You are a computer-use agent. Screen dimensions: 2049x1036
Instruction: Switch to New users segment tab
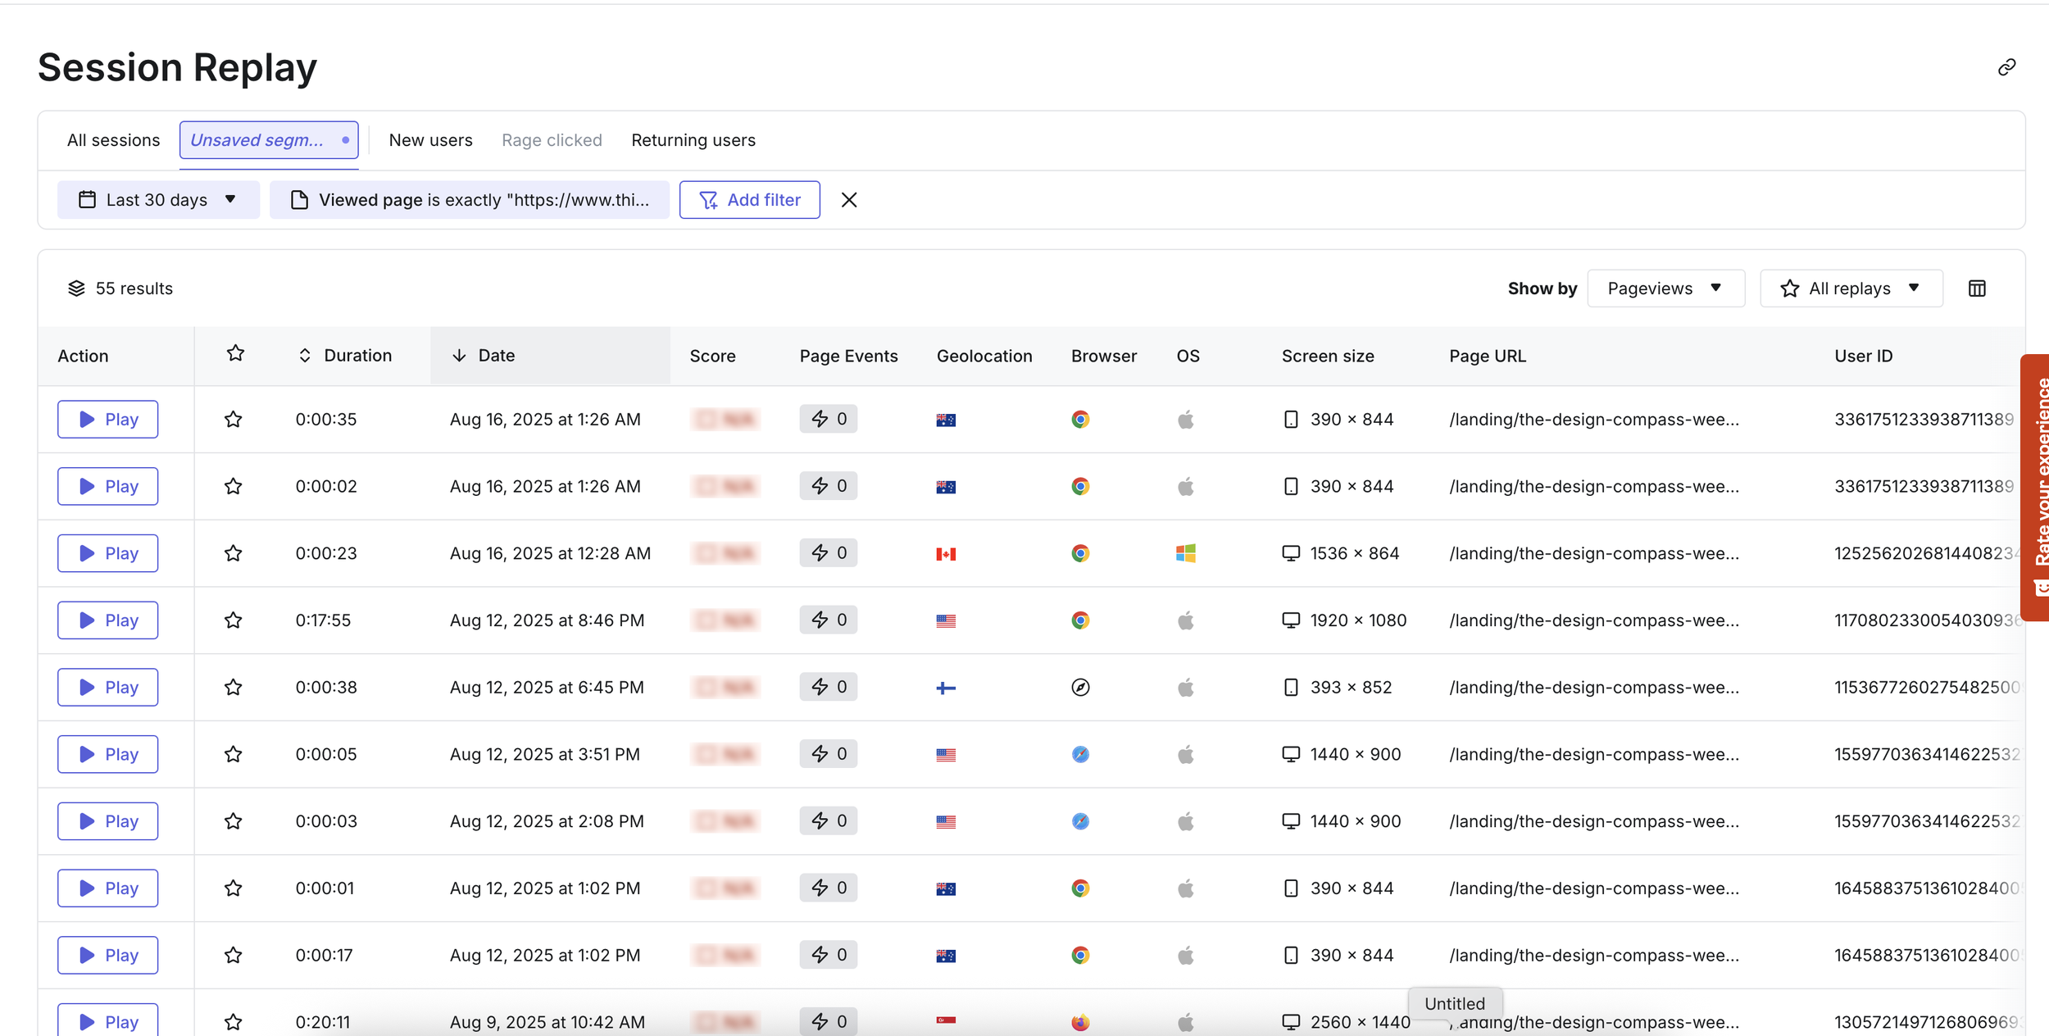[430, 140]
